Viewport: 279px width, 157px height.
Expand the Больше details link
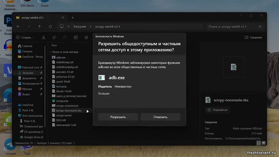(x=104, y=93)
